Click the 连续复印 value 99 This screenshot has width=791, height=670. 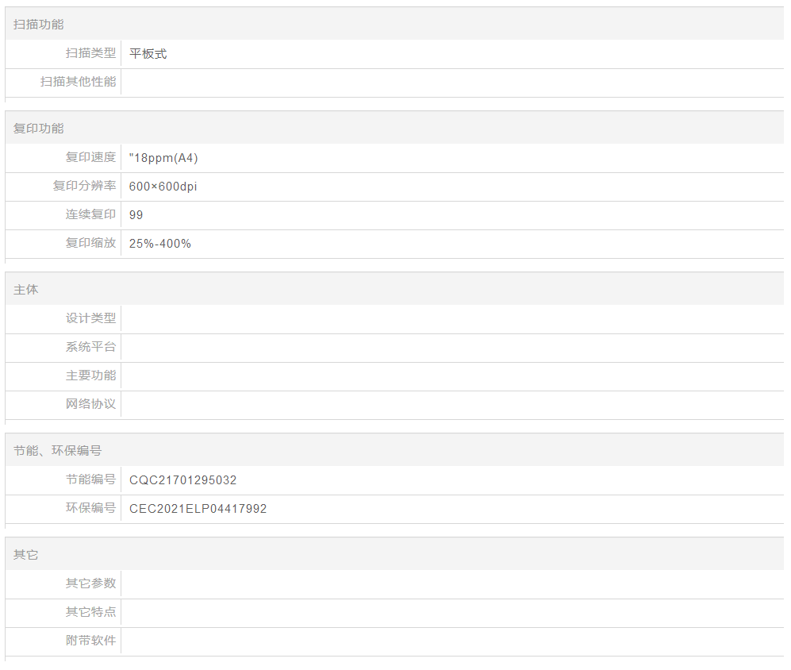click(x=136, y=215)
